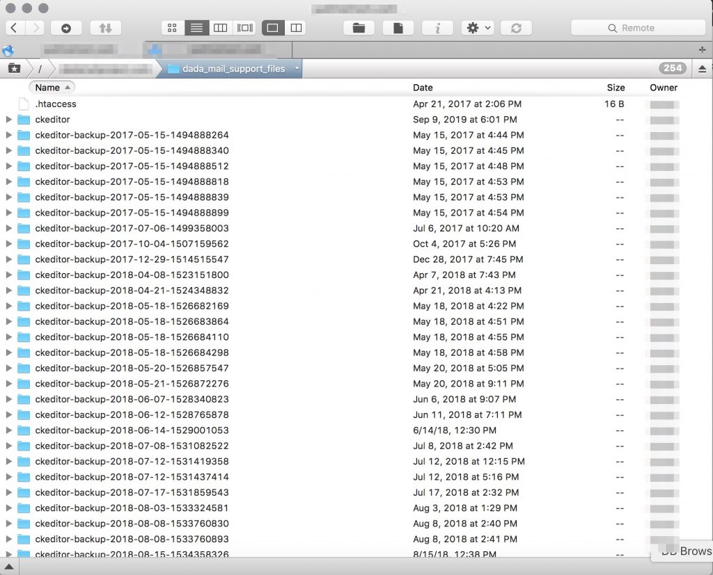Select folder icon of ckeditor-backup-2017-12-29-1514515547

point(24,259)
